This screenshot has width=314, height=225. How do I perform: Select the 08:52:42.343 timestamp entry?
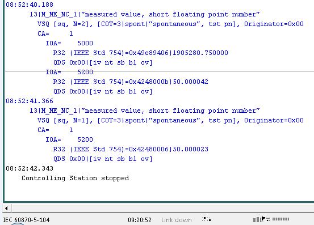(30, 168)
